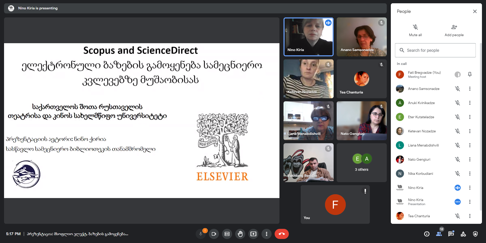Select the '3 others' participant tile

point(361,163)
